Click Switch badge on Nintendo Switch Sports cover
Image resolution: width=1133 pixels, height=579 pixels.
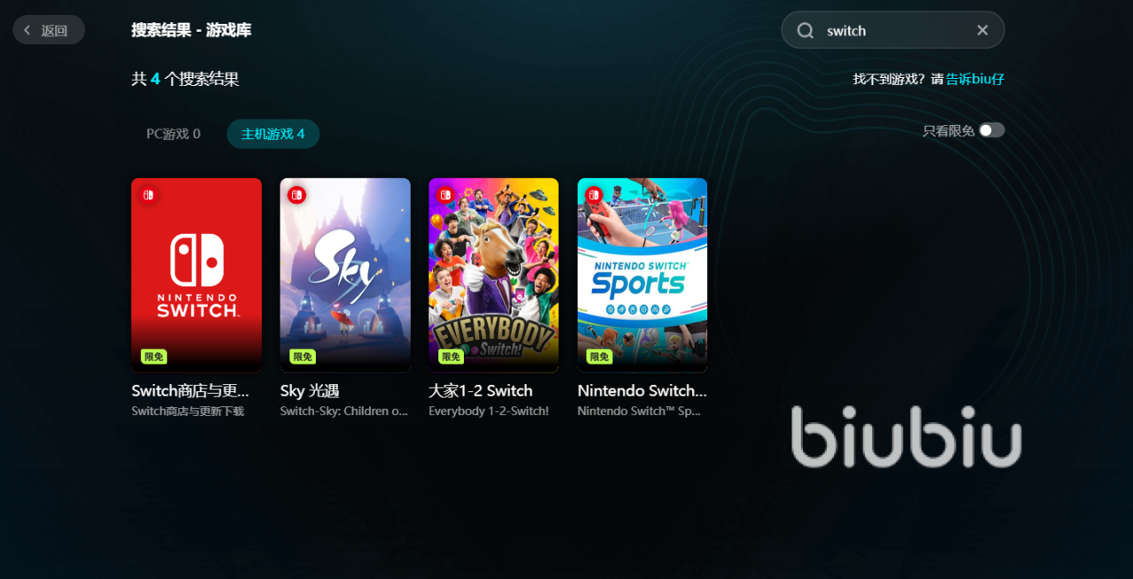coord(594,195)
